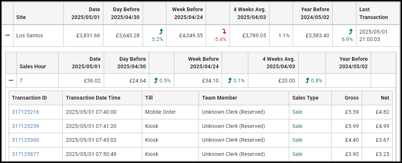Open transaction 317125216

coord(25,112)
